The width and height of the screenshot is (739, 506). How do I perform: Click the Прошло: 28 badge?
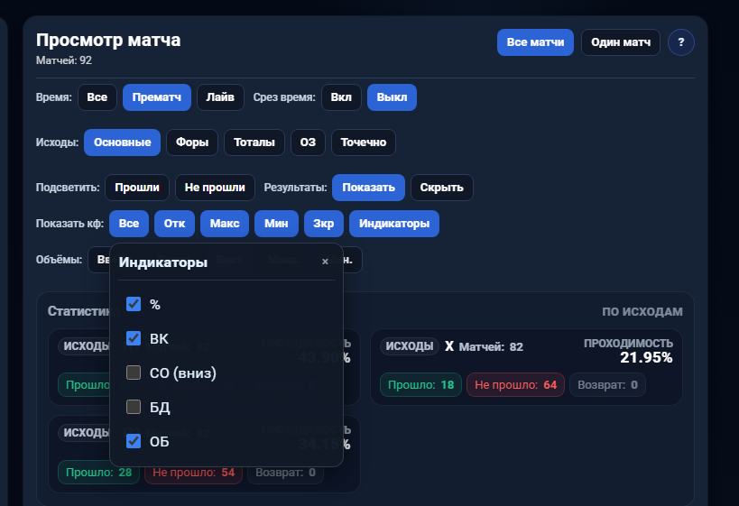98,472
